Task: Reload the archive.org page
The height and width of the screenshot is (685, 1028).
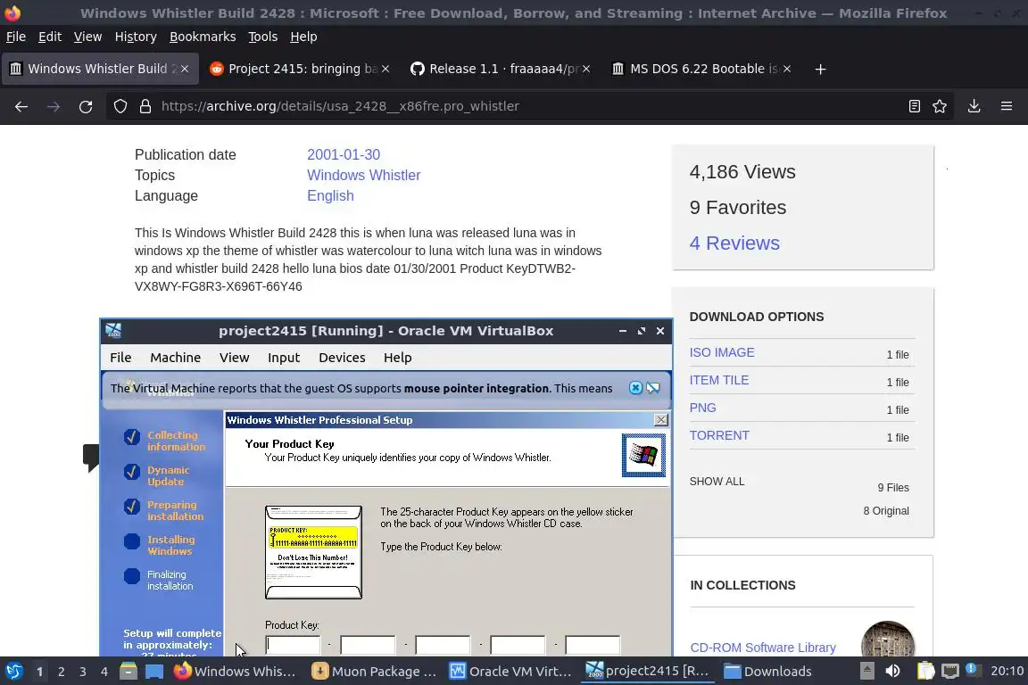Action: [86, 106]
